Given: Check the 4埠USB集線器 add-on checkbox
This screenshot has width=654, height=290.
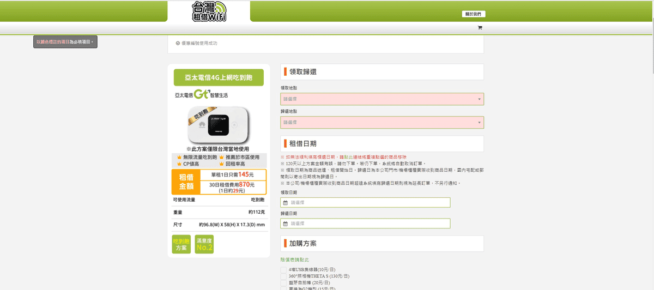Looking at the screenshot, I should coord(283,270).
